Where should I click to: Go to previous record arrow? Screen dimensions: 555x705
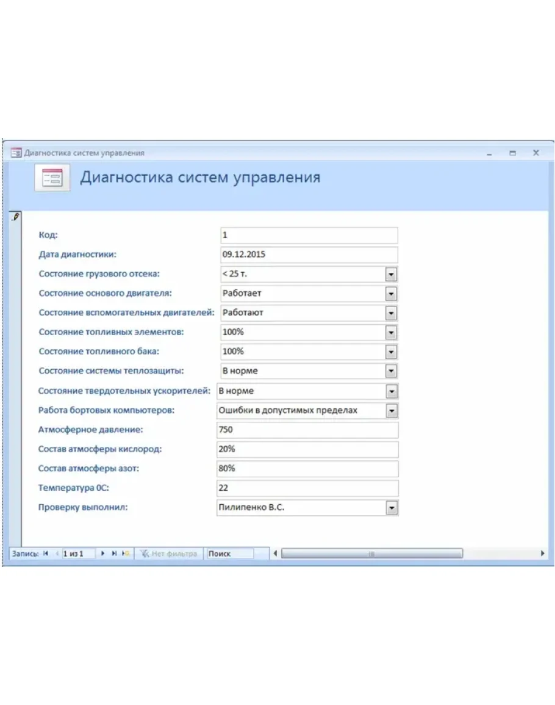[57, 554]
